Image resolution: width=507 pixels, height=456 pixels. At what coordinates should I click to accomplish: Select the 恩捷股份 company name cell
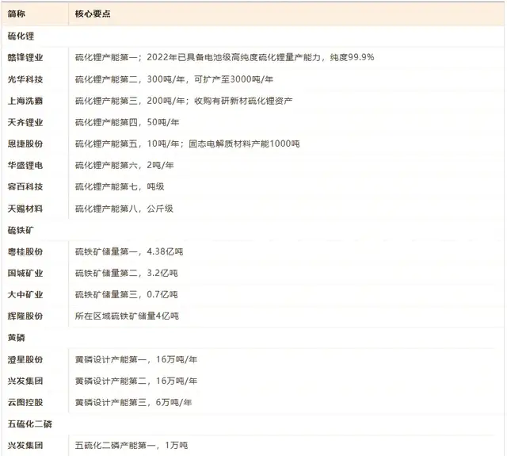[x=25, y=144]
